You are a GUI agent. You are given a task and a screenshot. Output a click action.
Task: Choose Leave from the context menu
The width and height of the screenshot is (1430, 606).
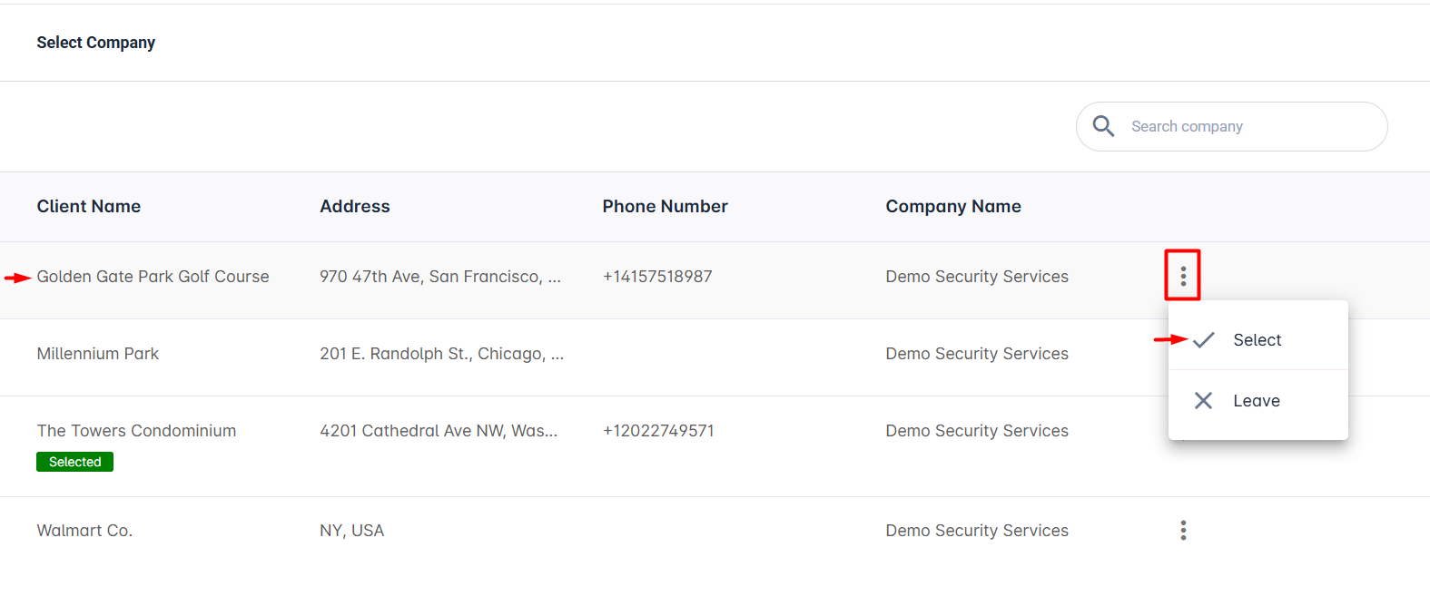1257,401
